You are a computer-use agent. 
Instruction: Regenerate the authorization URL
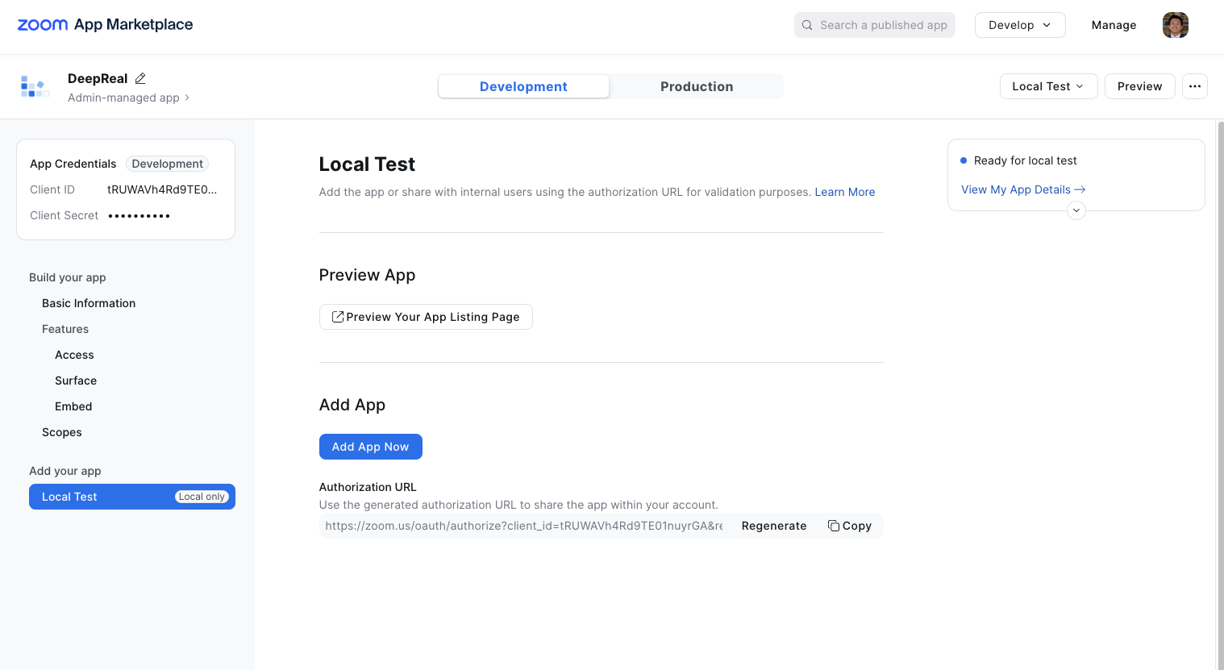tap(773, 526)
